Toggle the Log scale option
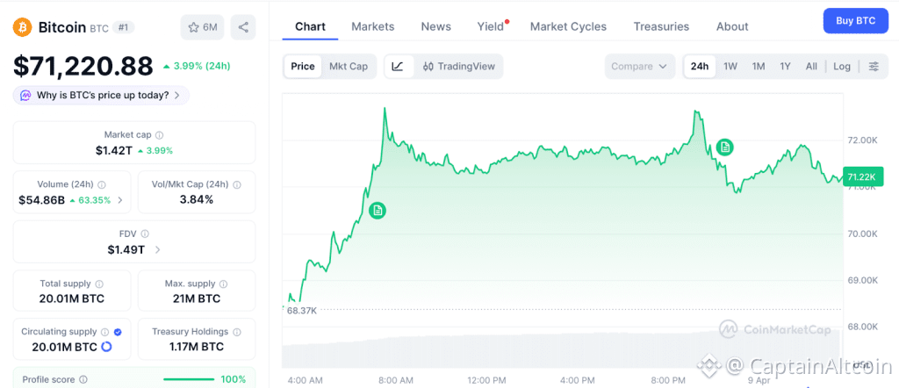The width and height of the screenshot is (899, 388). pos(842,66)
